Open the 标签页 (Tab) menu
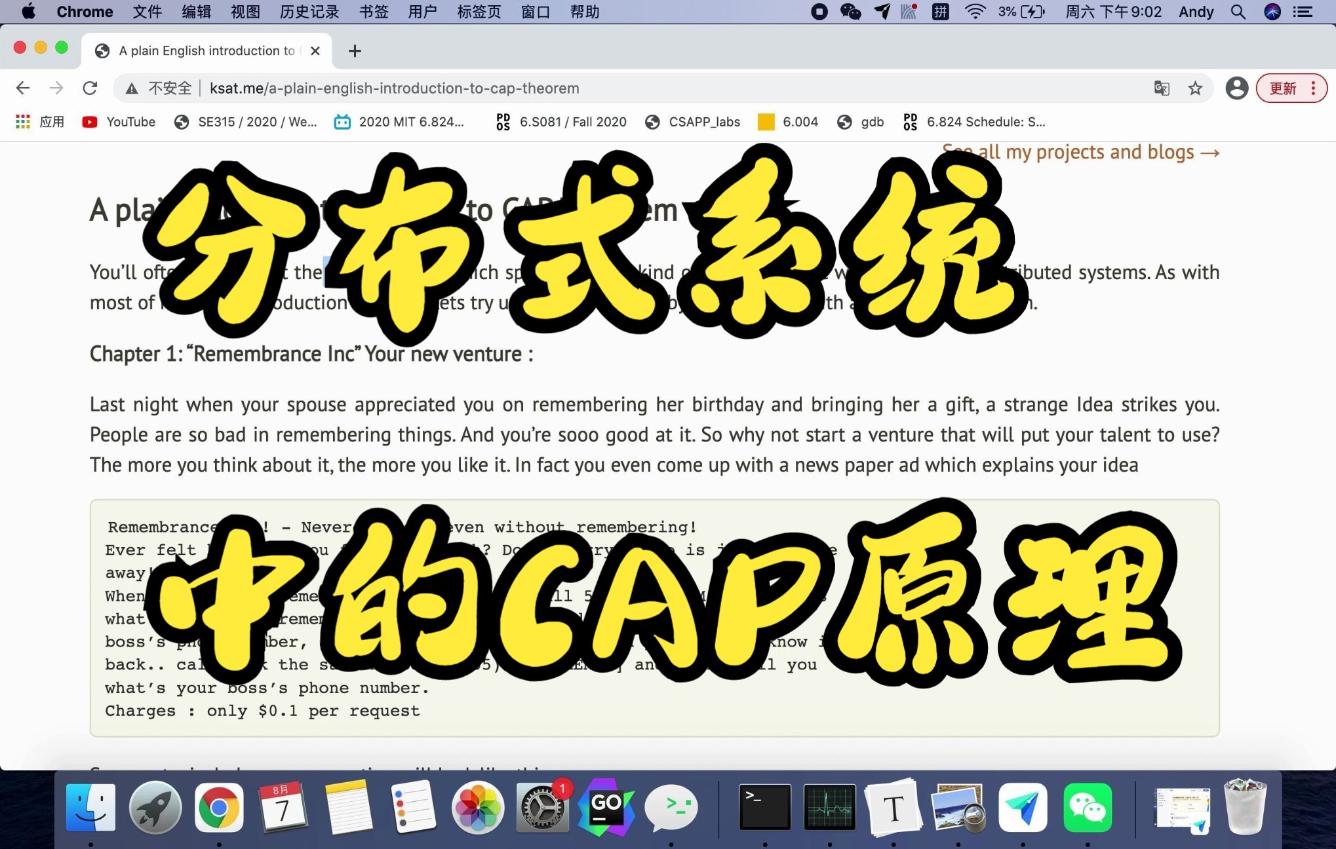The width and height of the screenshot is (1336, 849). tap(479, 12)
